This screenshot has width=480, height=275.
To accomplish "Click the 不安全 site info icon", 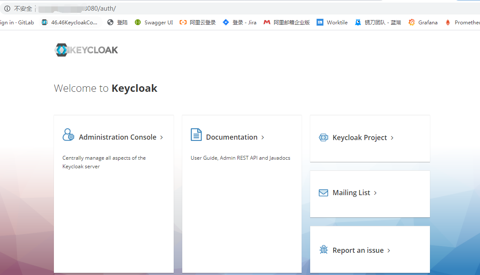I will point(7,8).
